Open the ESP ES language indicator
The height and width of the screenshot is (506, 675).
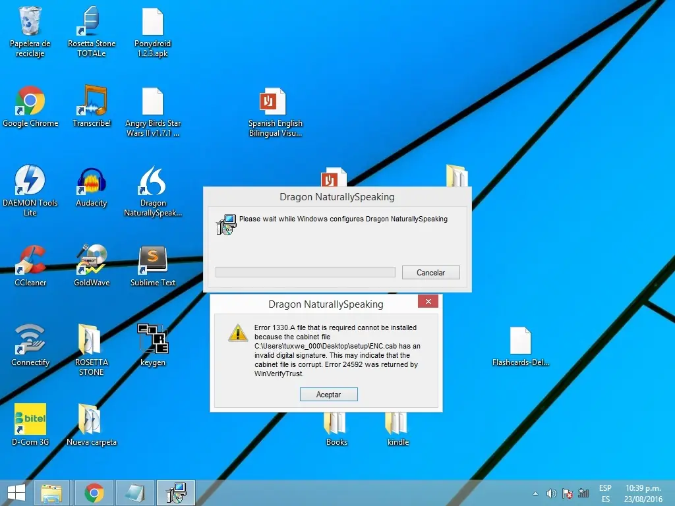click(x=605, y=493)
